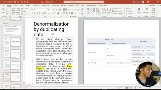
Task: Click the Save icon in title bar
Action: pos(15,2)
